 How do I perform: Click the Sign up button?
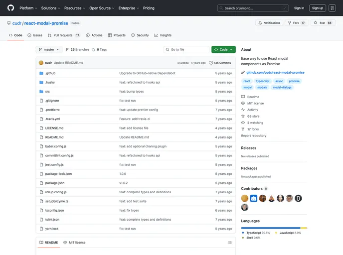318,8
